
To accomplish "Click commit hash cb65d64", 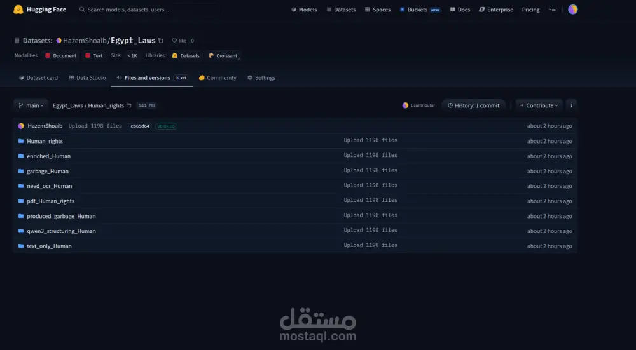I will (x=140, y=126).
